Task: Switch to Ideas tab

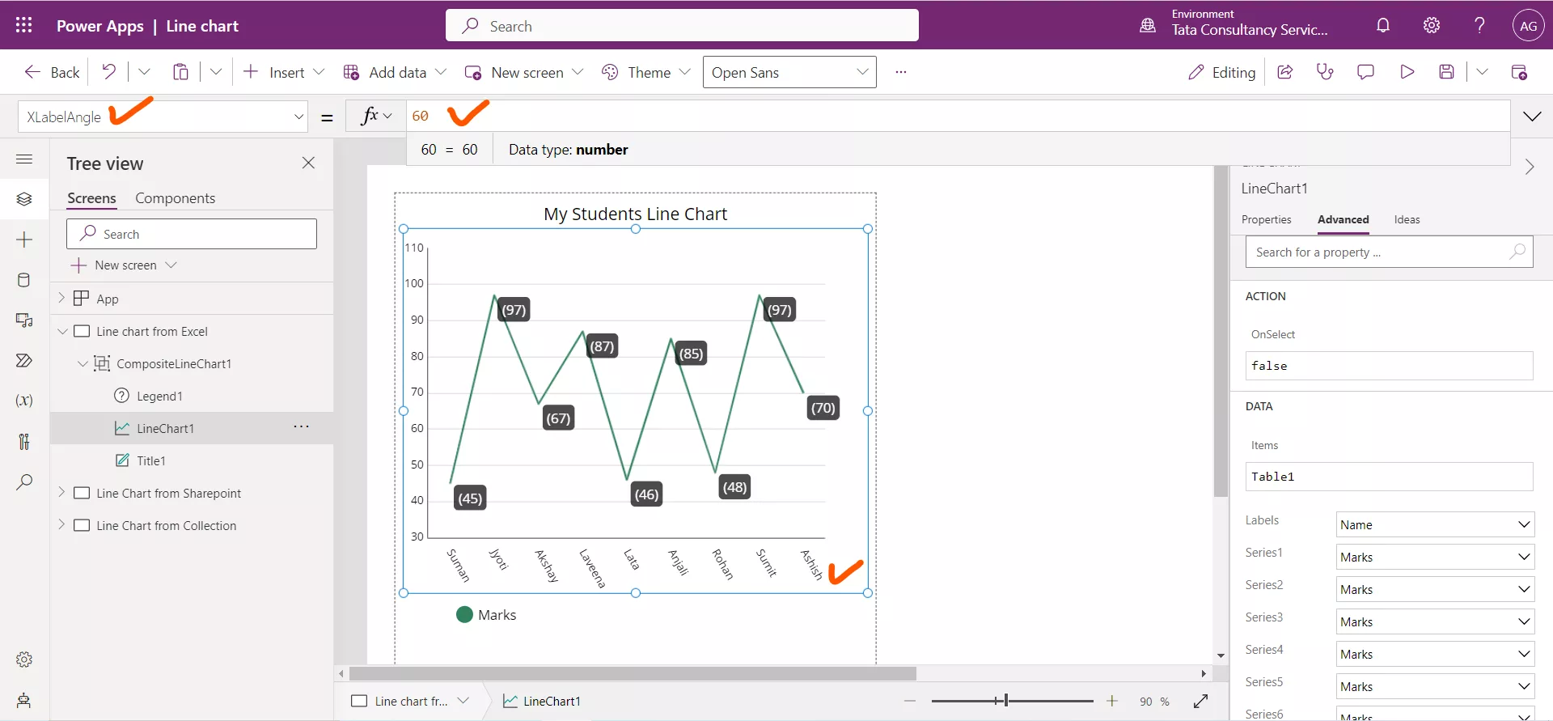Action: 1407,219
